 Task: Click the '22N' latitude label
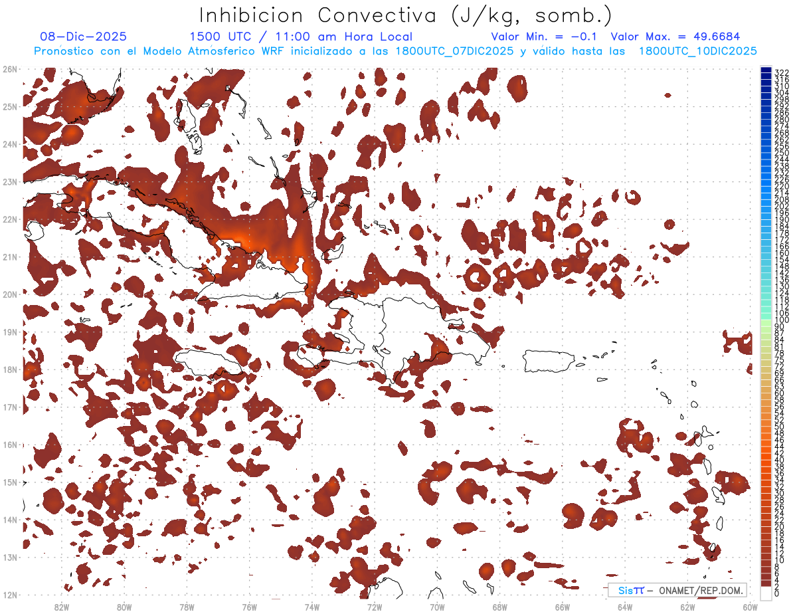(10, 219)
